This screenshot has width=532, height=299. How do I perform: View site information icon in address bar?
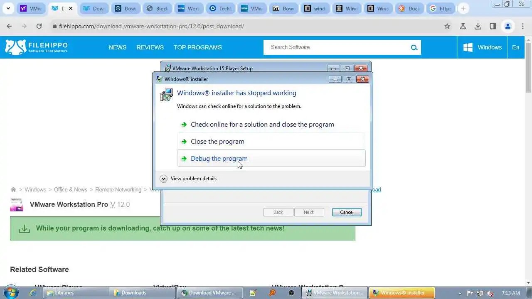click(x=54, y=26)
